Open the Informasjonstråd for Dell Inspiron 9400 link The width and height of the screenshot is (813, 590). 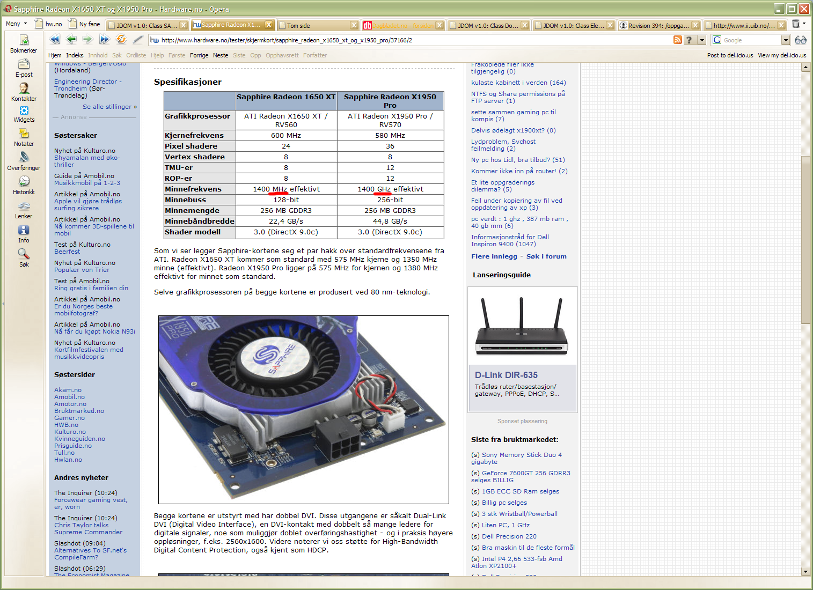click(510, 240)
